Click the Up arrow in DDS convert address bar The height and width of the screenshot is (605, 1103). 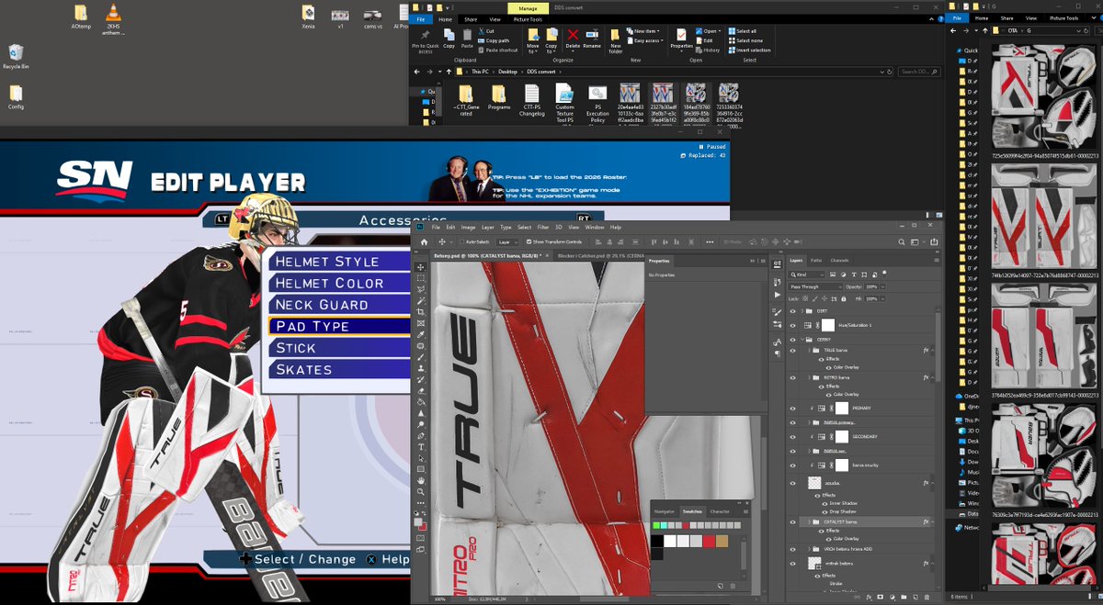tap(449, 71)
